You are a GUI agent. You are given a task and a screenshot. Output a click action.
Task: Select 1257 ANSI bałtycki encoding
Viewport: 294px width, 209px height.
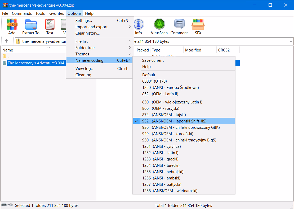[184, 184]
